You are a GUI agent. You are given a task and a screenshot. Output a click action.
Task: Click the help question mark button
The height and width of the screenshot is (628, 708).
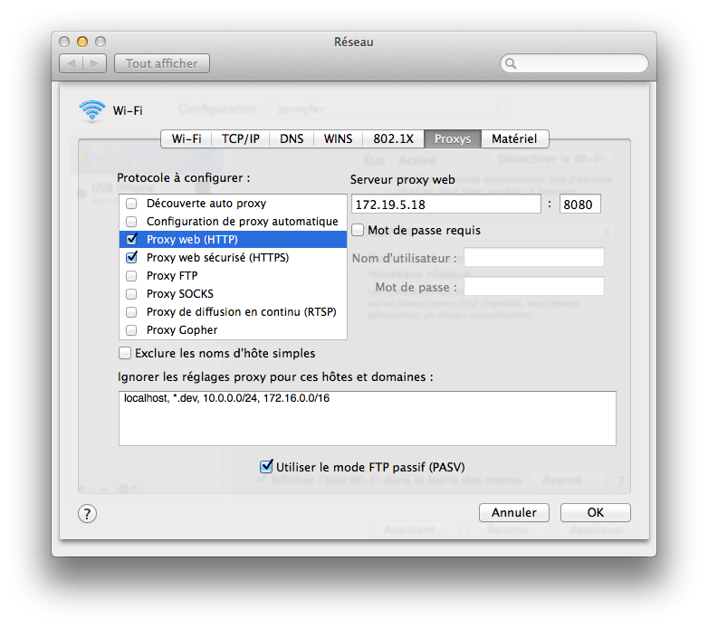coord(87,513)
